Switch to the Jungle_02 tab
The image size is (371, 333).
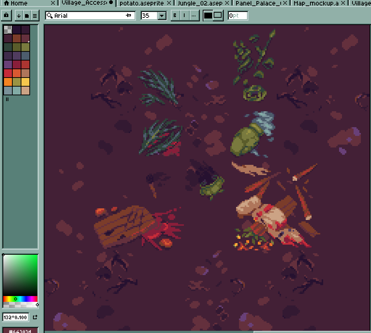(x=199, y=3)
